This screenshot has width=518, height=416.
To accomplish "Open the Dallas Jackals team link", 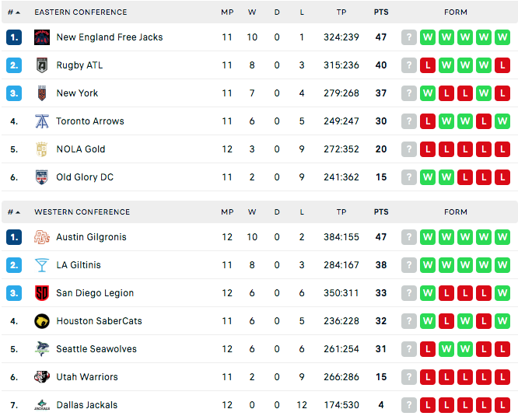I will click(87, 405).
